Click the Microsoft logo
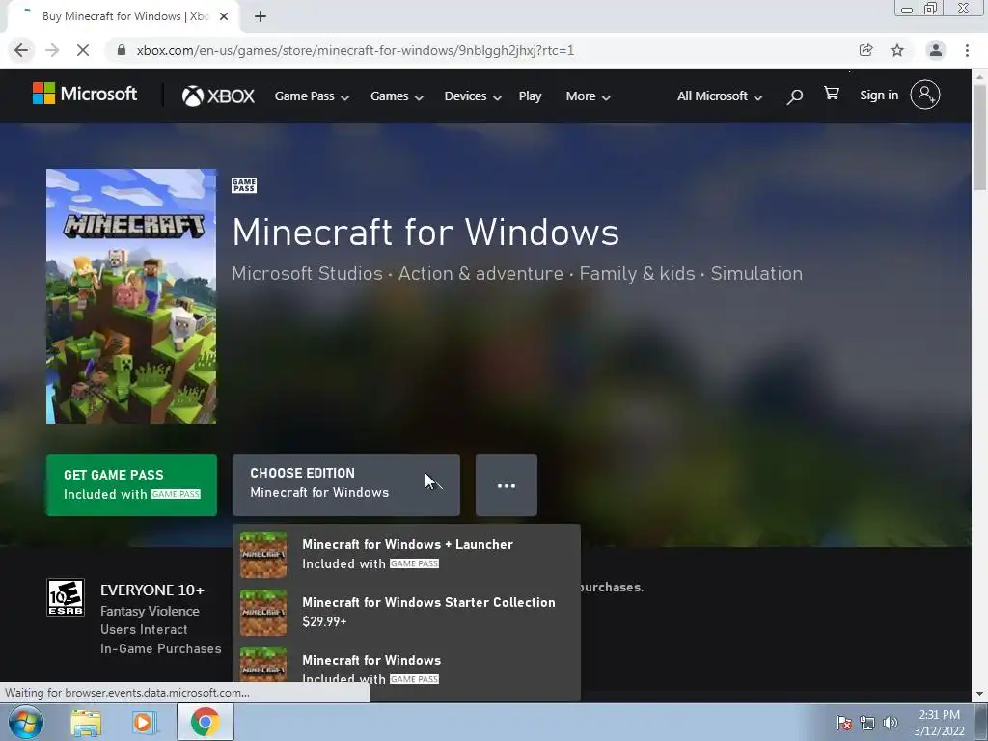The image size is (988, 741). click(x=85, y=95)
